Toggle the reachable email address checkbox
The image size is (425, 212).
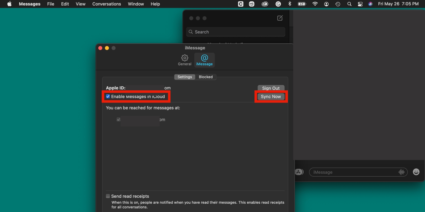click(118, 119)
